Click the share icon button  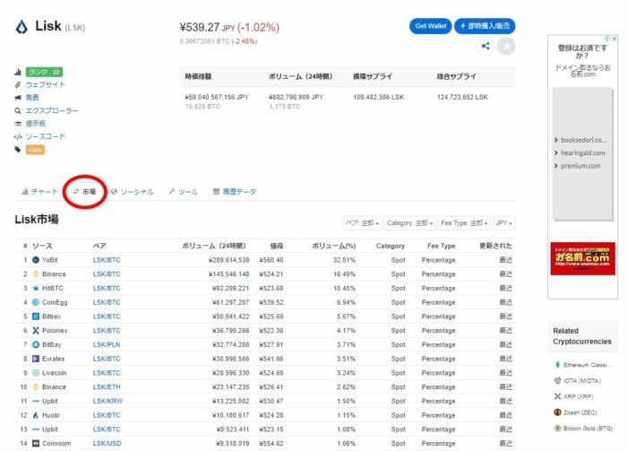coord(485,46)
